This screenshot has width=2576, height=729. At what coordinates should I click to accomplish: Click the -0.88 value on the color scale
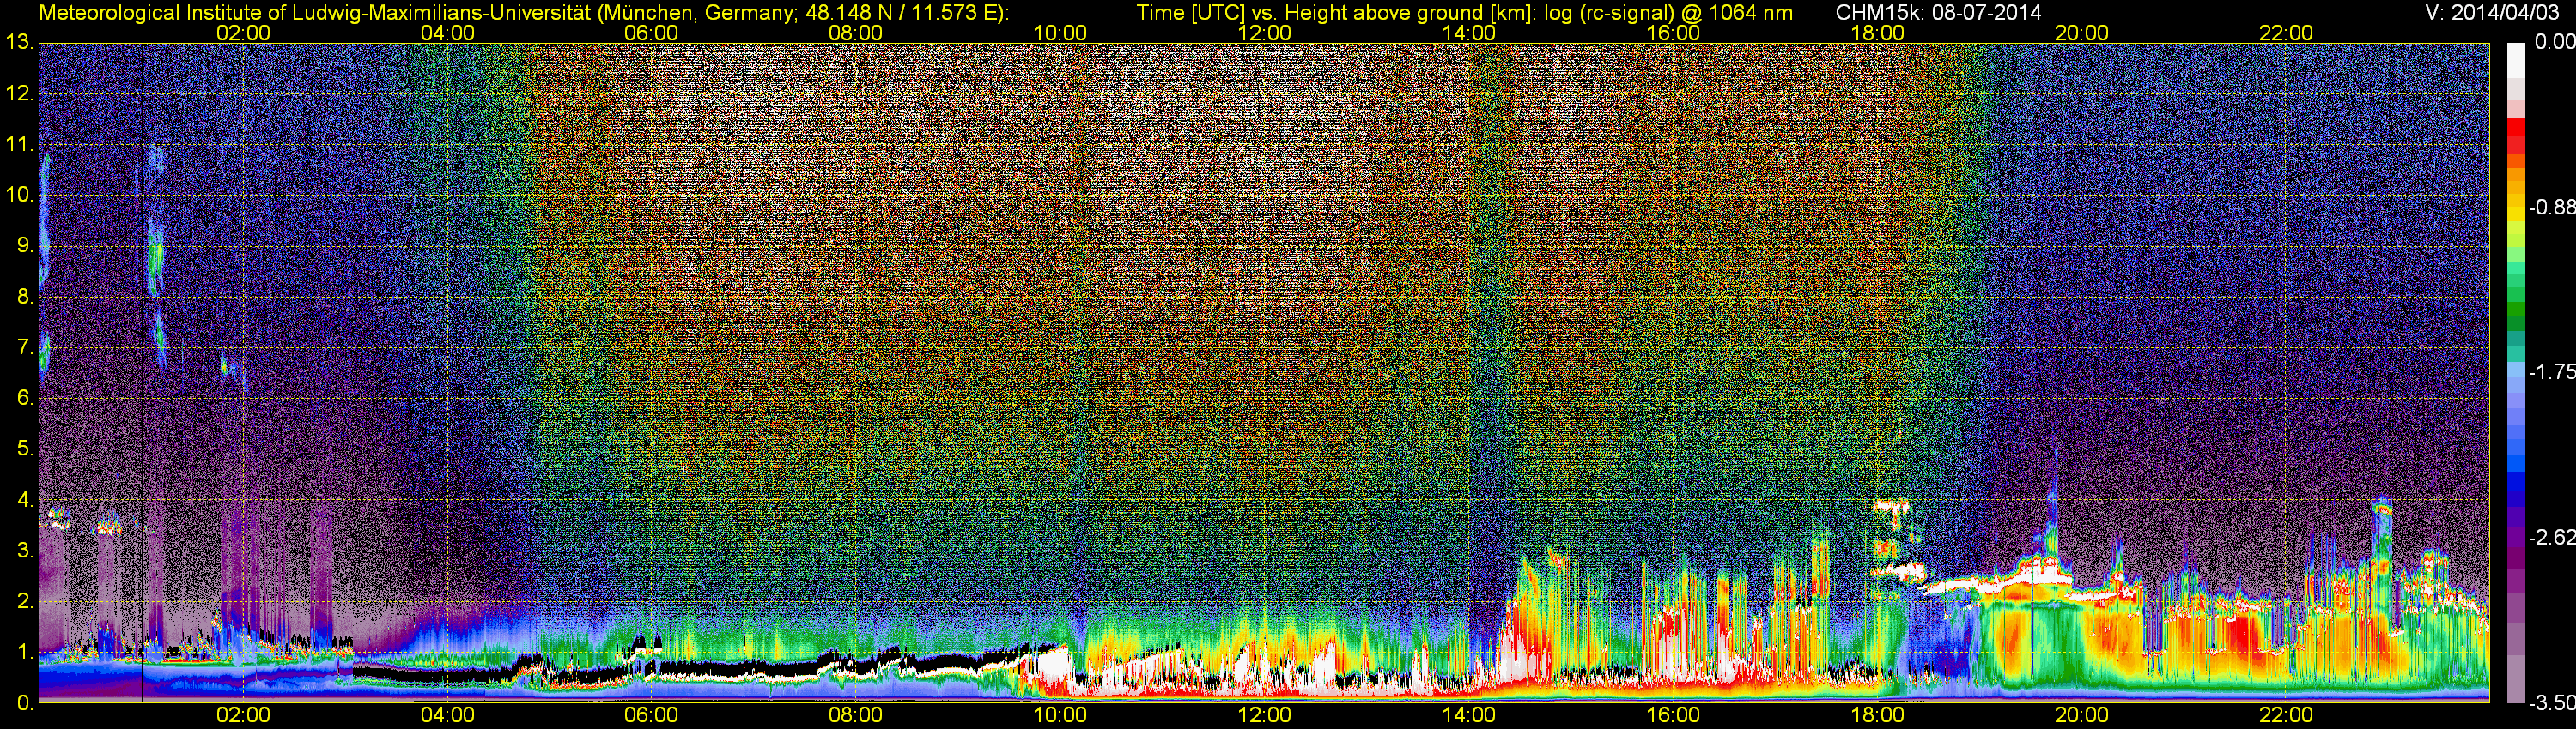pyautogui.click(x=2552, y=208)
